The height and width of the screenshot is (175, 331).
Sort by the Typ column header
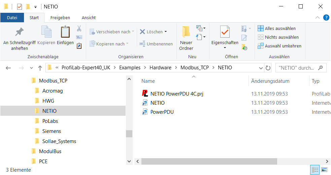pos(316,81)
